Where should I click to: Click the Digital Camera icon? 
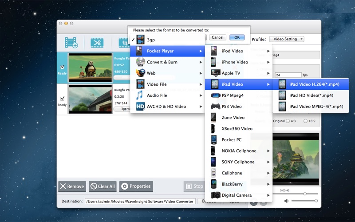pyautogui.click(x=216, y=195)
